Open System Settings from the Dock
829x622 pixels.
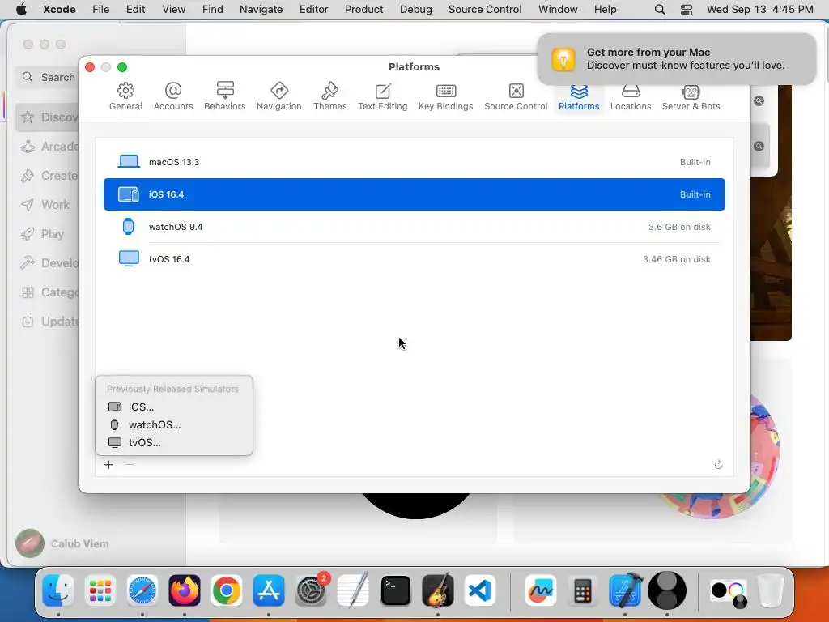coord(311,590)
